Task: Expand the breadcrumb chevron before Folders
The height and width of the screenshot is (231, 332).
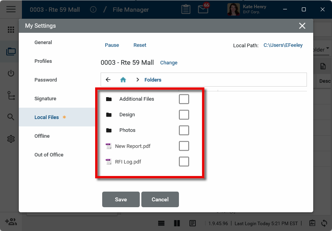Action: pyautogui.click(x=137, y=80)
